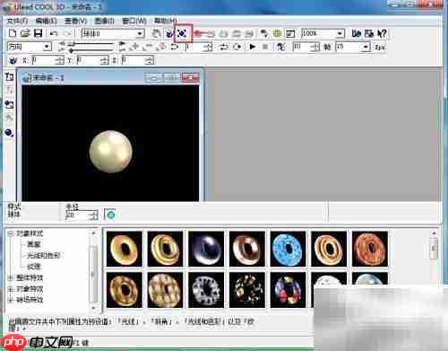
Task: Click the sphere object icon in left sidebar
Action: pos(9,133)
